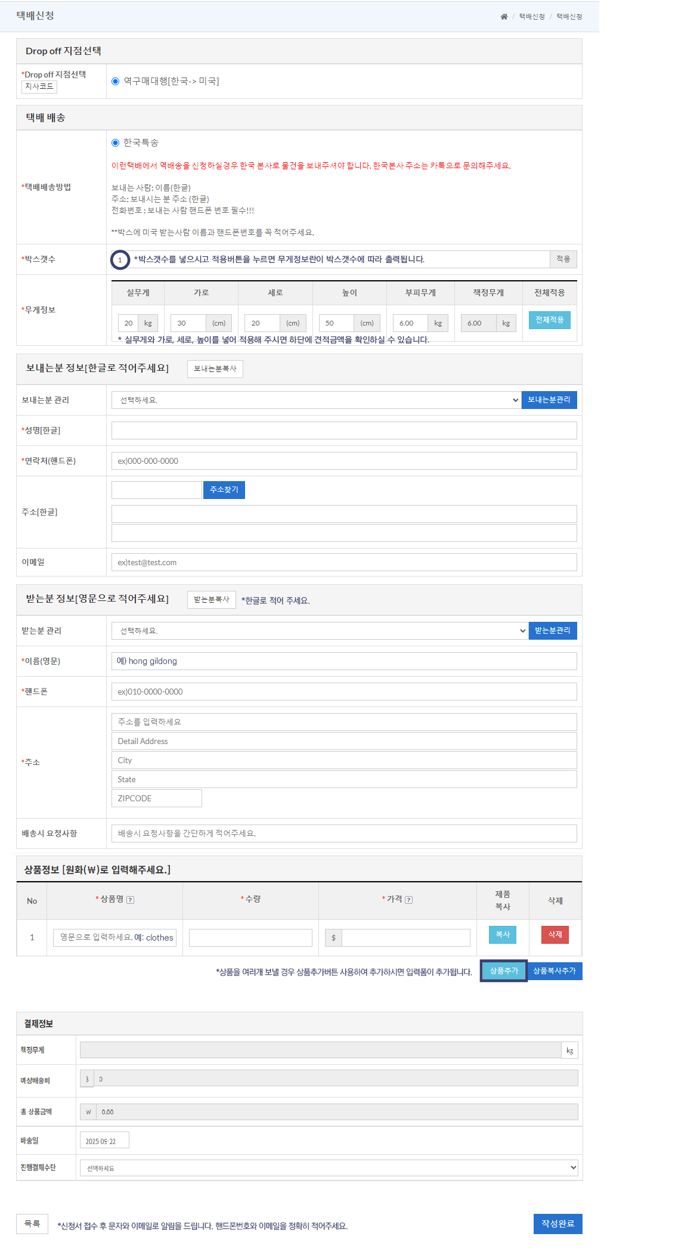
Task: Open the 보내는분 관리 dropdown
Action: tap(316, 400)
